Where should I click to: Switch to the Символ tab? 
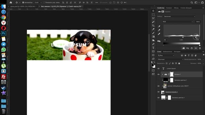click(x=169, y=8)
